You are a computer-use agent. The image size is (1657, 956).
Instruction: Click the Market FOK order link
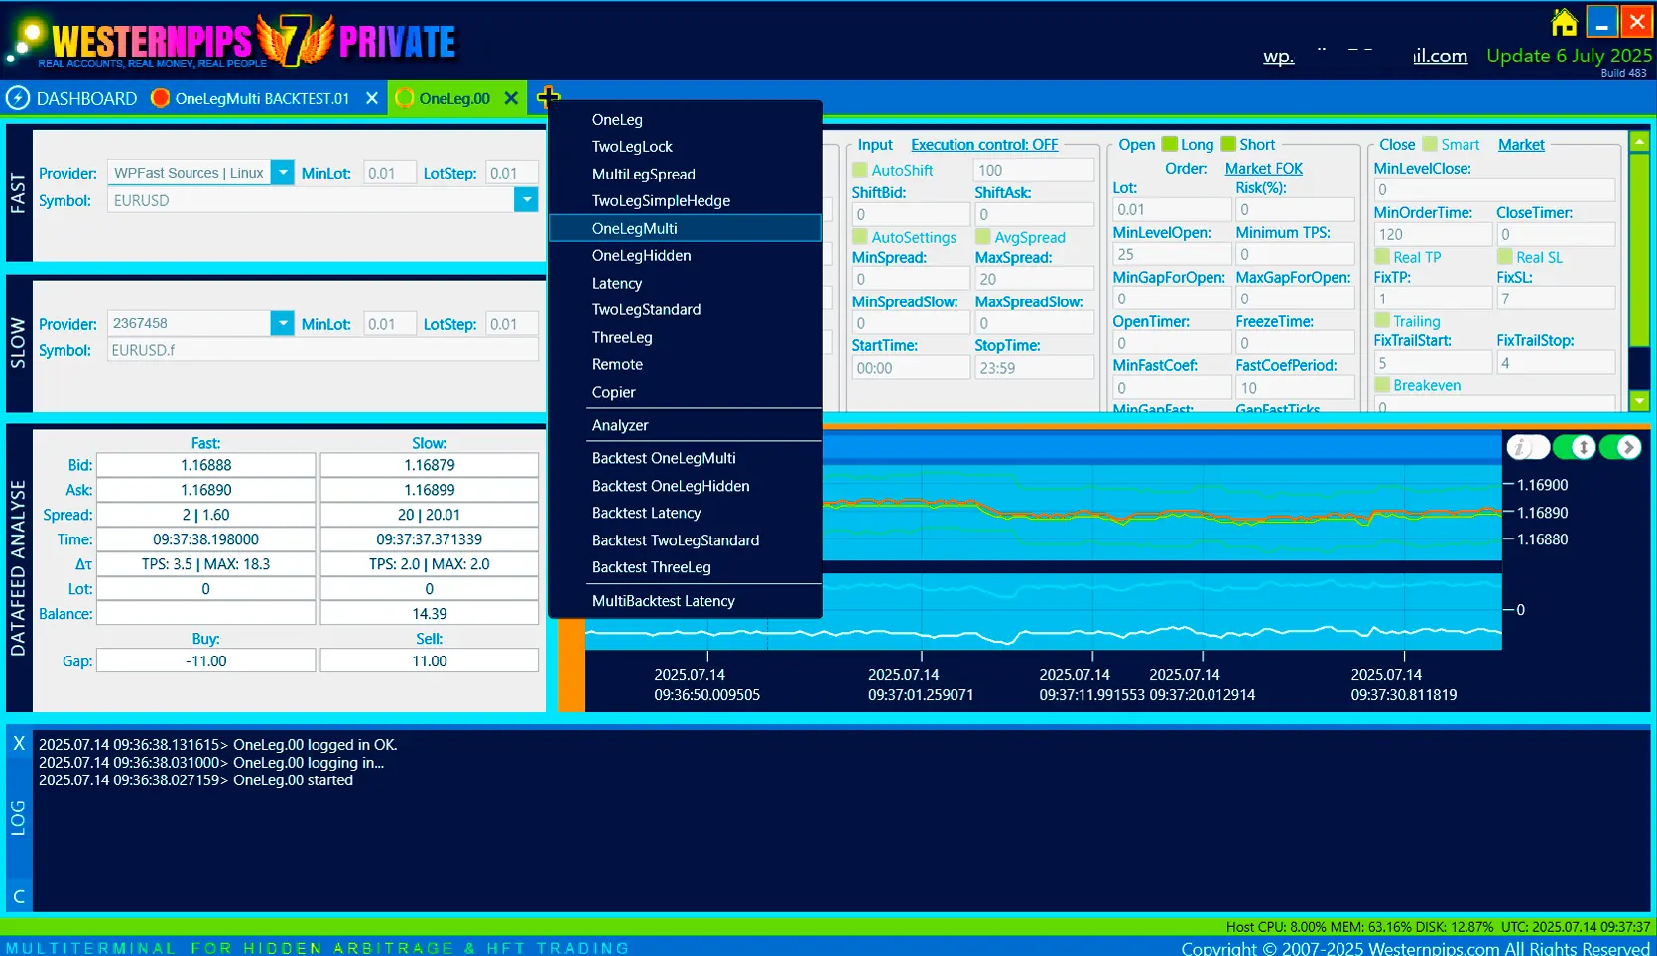coord(1263,169)
